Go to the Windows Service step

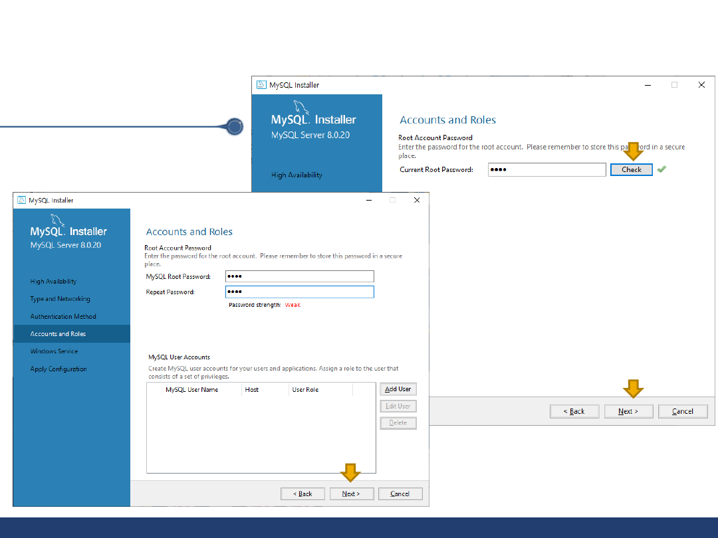[54, 351]
